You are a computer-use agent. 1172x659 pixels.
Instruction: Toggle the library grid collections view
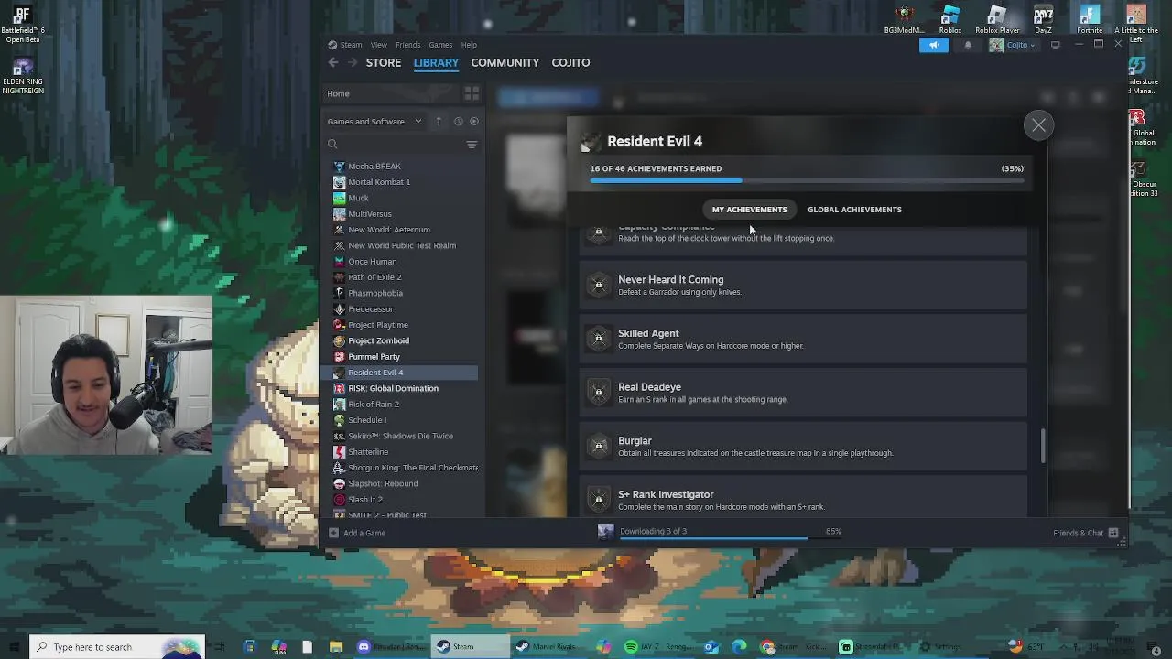click(471, 93)
